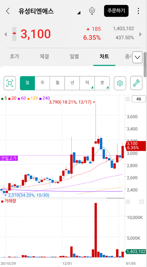Viewport: 147px width, 267px height.
Task: Click the 240-day moving average legend
Action: pos(44,98)
